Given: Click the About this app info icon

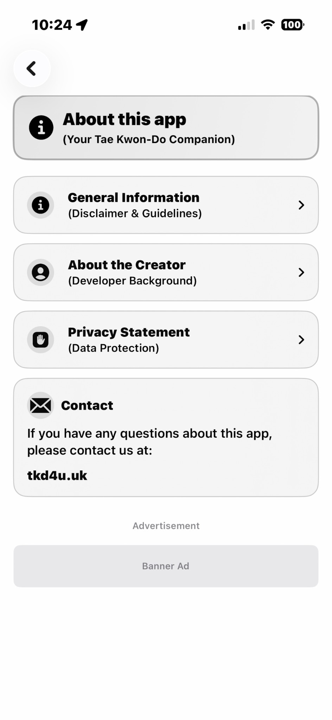Looking at the screenshot, I should (x=41, y=127).
